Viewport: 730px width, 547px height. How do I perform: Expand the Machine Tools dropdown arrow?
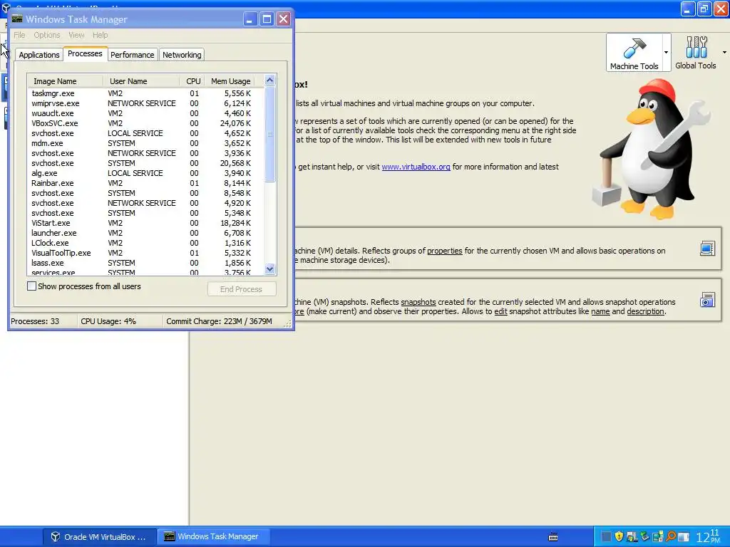[667, 52]
